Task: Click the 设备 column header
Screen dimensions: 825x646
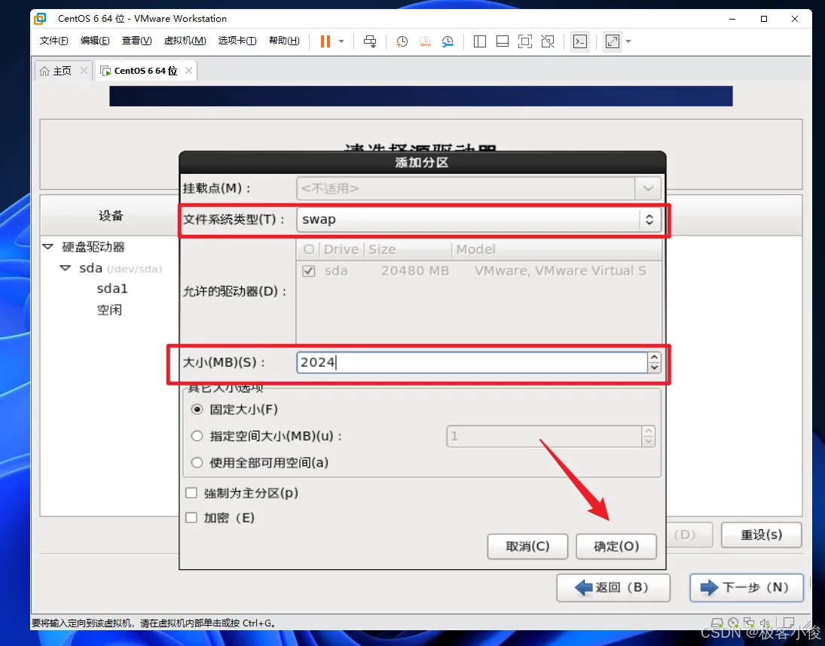Action: click(x=110, y=215)
